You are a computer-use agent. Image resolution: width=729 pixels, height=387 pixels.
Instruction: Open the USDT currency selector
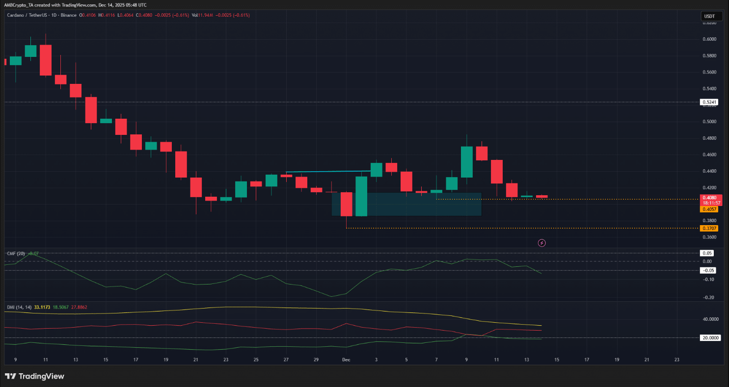(709, 16)
